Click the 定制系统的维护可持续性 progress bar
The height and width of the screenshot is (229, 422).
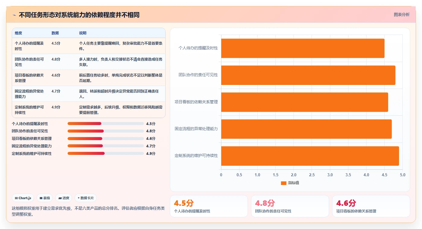tap(106, 153)
